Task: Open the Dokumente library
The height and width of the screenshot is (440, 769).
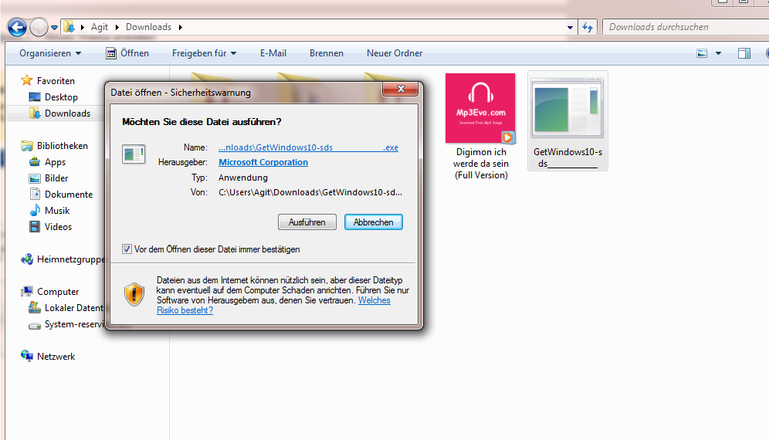Action: (x=69, y=195)
